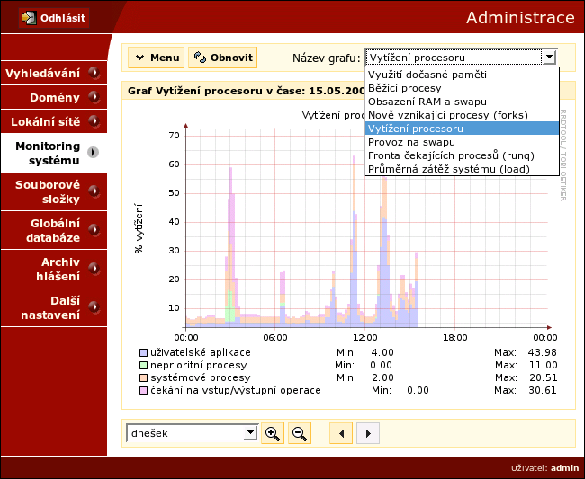Open Globální databáze in the sidebar

54,230
